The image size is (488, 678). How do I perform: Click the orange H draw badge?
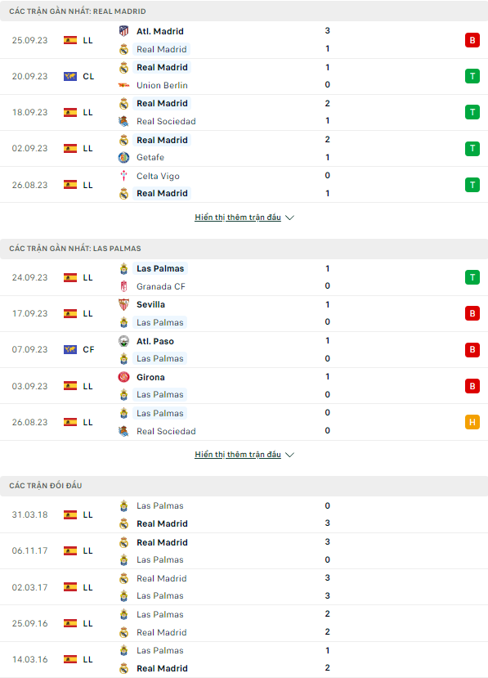pos(472,422)
